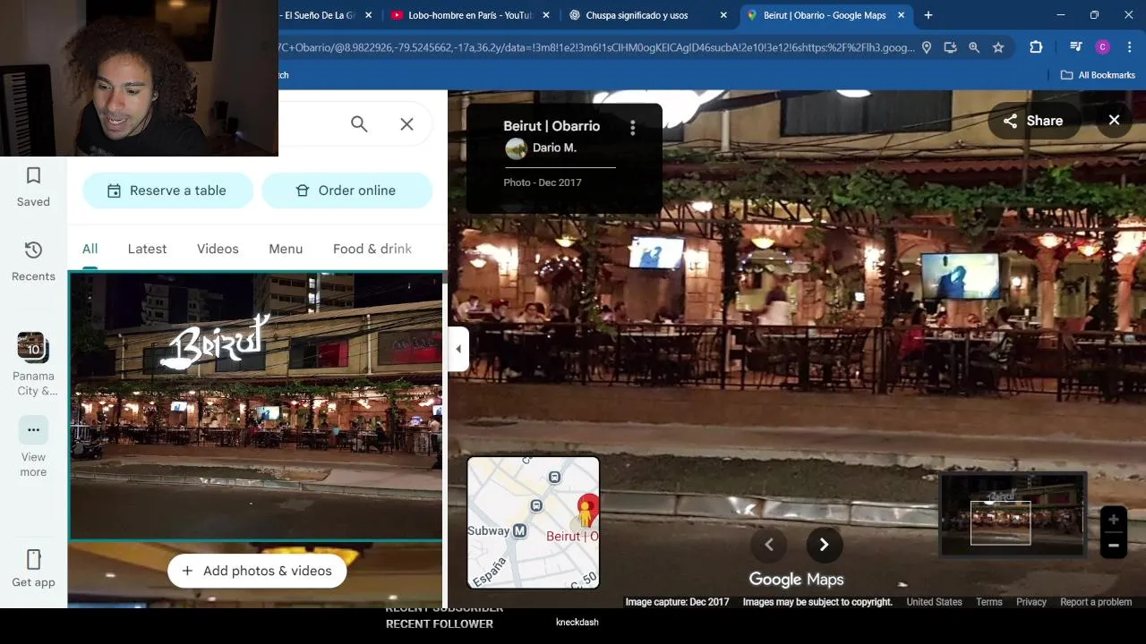Click Add photos & videos button
This screenshot has width=1146, height=644.
(x=257, y=571)
